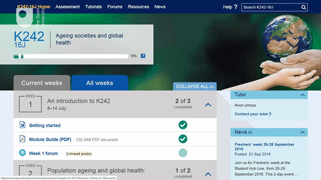
Task: Click the module progress bar
Action: (x=71, y=56)
